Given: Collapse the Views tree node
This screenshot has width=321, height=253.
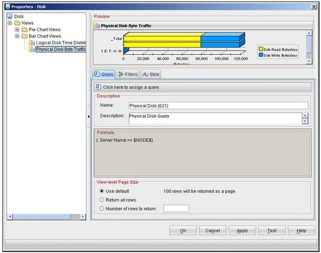Looking at the screenshot, I should [x=10, y=23].
